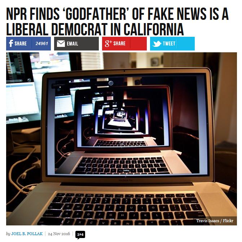242x242 pixels.
Task: Click the envelope email icon
Action: [61, 44]
